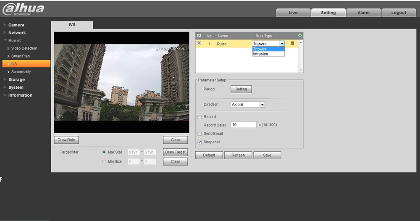Click the Default button
420x221 pixels.
(x=209, y=155)
